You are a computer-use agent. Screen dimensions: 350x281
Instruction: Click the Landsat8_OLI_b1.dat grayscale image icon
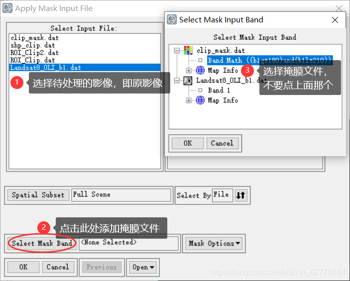pos(188,81)
